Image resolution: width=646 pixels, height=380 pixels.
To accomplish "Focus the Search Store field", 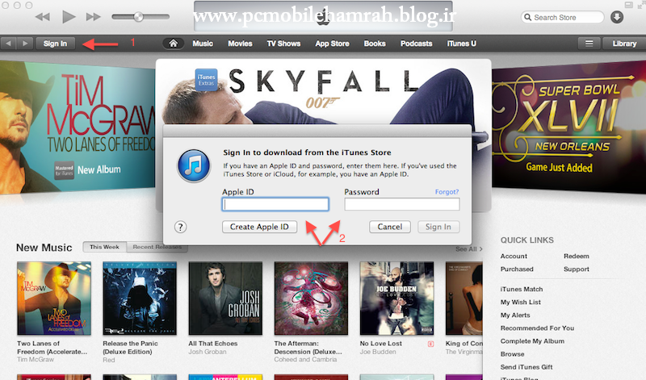I will pyautogui.click(x=562, y=17).
